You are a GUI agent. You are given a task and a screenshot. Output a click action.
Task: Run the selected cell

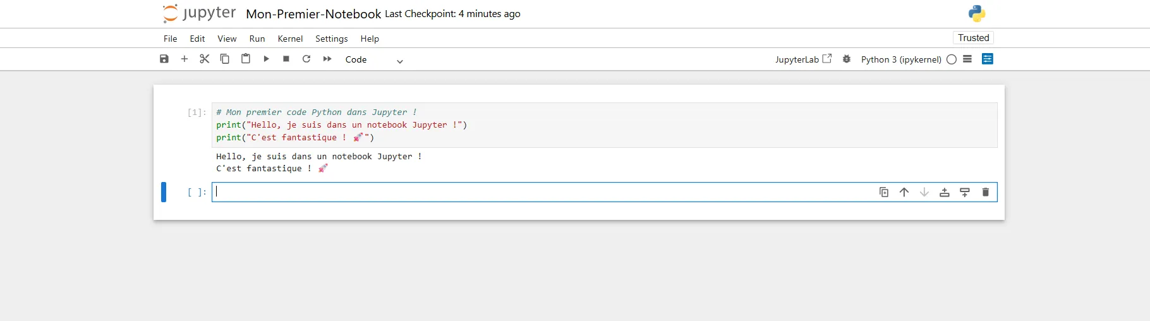click(x=266, y=59)
